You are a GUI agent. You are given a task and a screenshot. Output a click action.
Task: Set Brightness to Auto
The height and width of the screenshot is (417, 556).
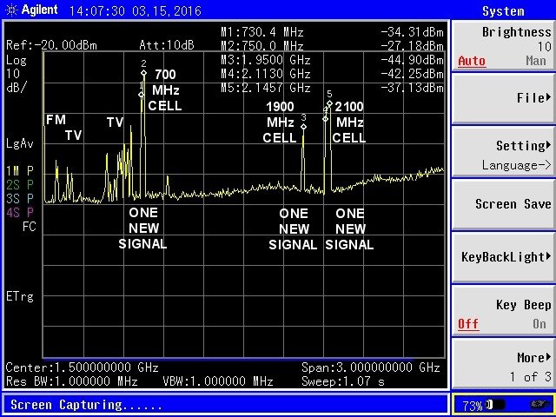(x=472, y=61)
